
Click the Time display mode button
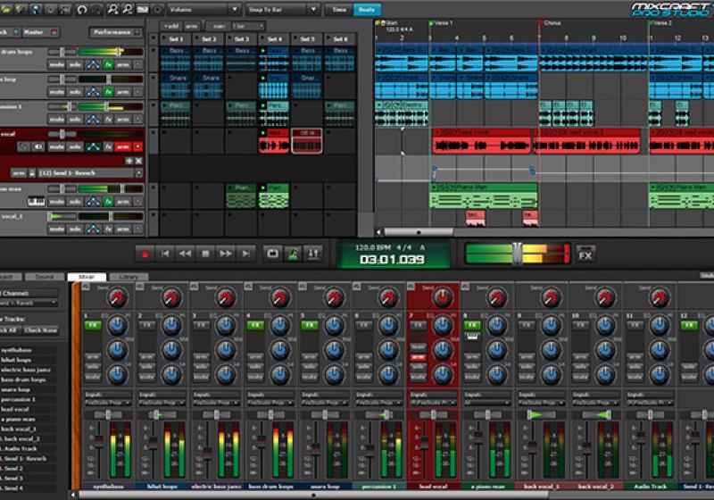[x=338, y=10]
